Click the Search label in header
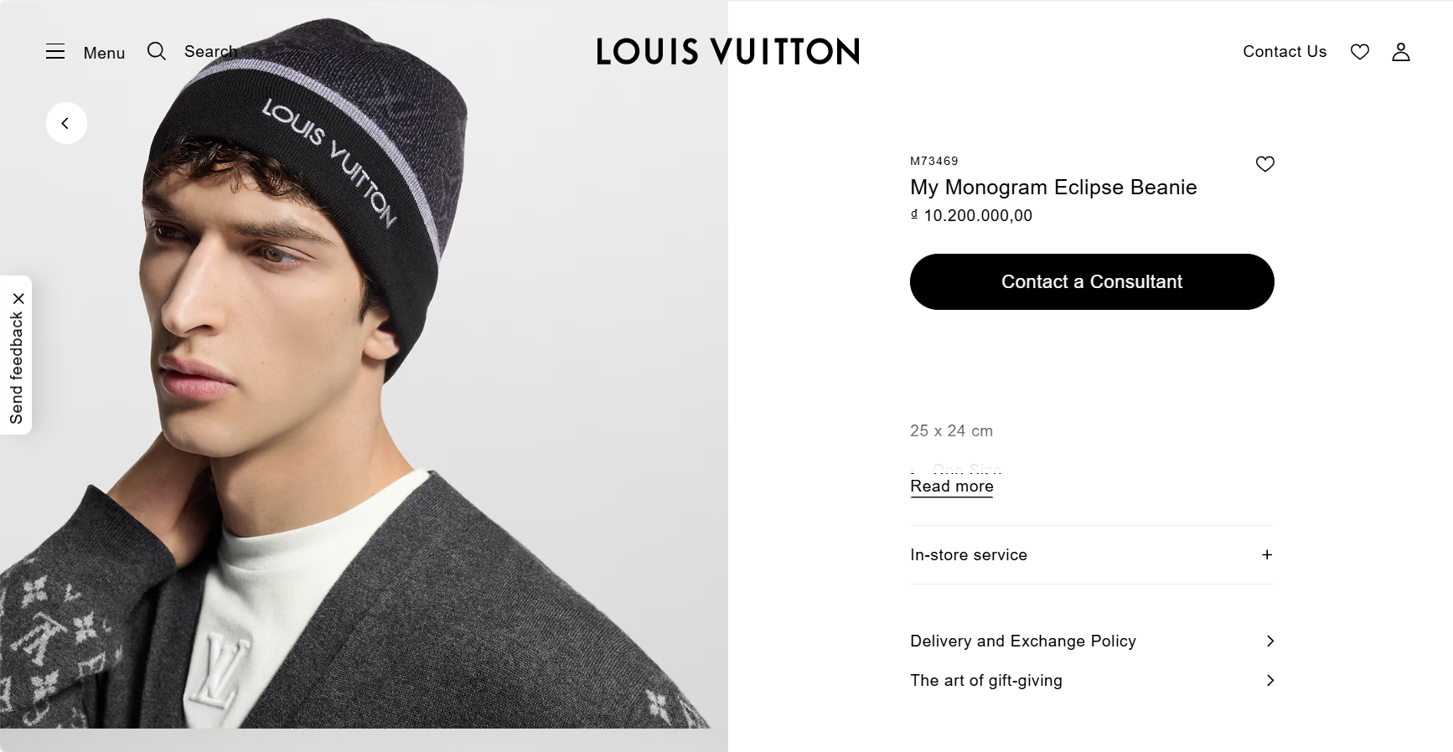 coord(210,52)
